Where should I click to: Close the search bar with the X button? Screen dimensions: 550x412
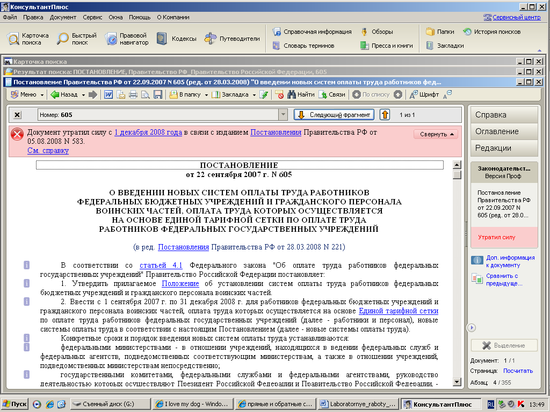(17, 115)
